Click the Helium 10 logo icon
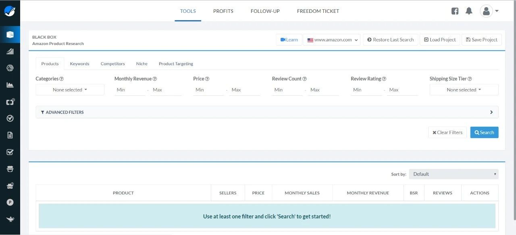The width and height of the screenshot is (516, 235). coord(10,11)
